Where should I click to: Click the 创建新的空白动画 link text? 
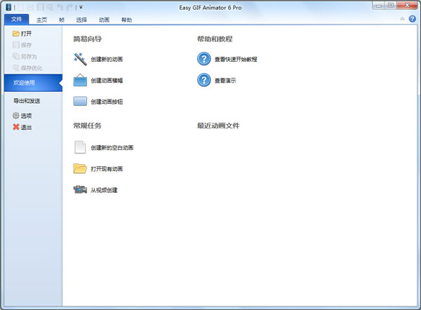(x=112, y=147)
